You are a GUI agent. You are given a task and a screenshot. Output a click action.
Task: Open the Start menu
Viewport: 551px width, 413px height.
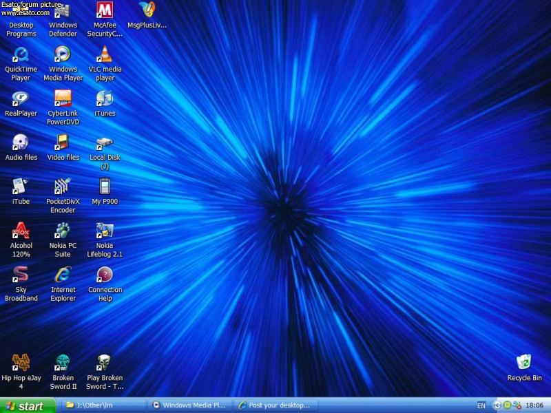28,405
